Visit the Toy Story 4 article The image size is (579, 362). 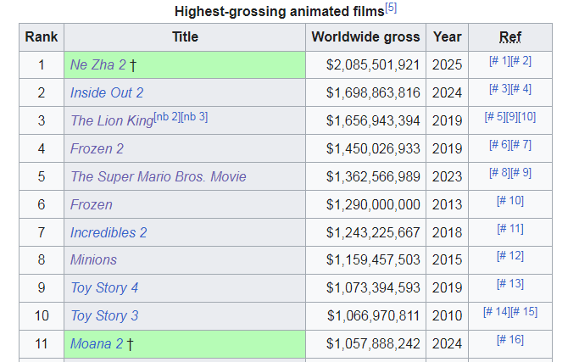click(x=104, y=288)
